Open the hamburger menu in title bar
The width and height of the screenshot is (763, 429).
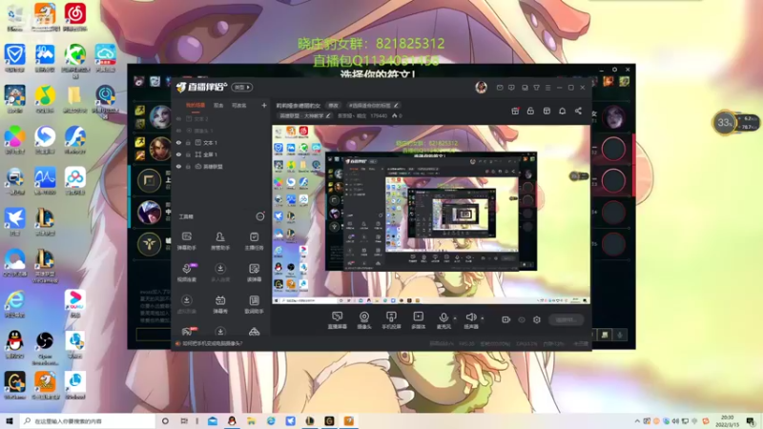[x=547, y=88]
